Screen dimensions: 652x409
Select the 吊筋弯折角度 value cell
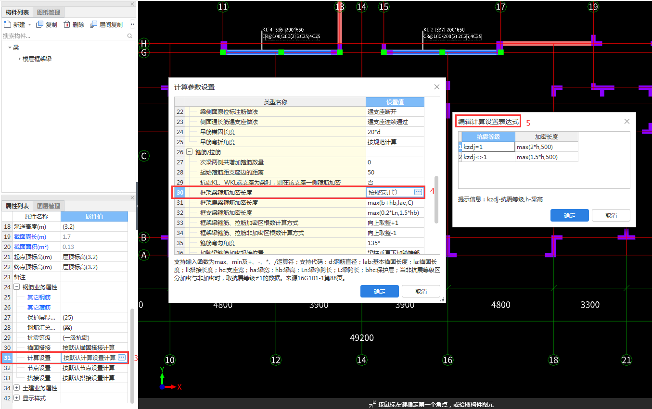[x=395, y=142]
